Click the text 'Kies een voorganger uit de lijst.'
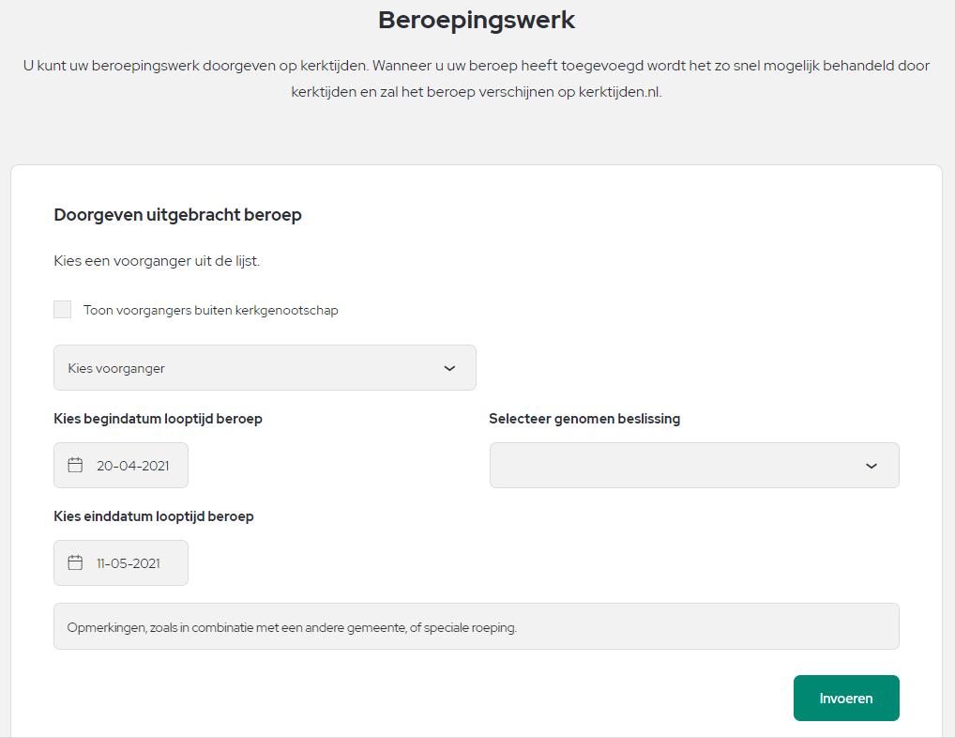 157,261
